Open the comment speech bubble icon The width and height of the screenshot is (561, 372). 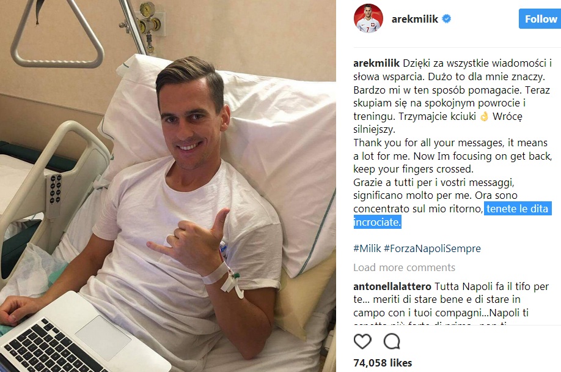click(392, 341)
